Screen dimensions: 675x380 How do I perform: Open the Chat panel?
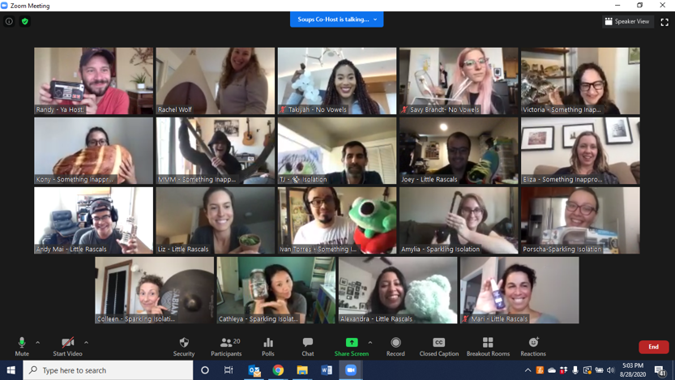coord(307,346)
